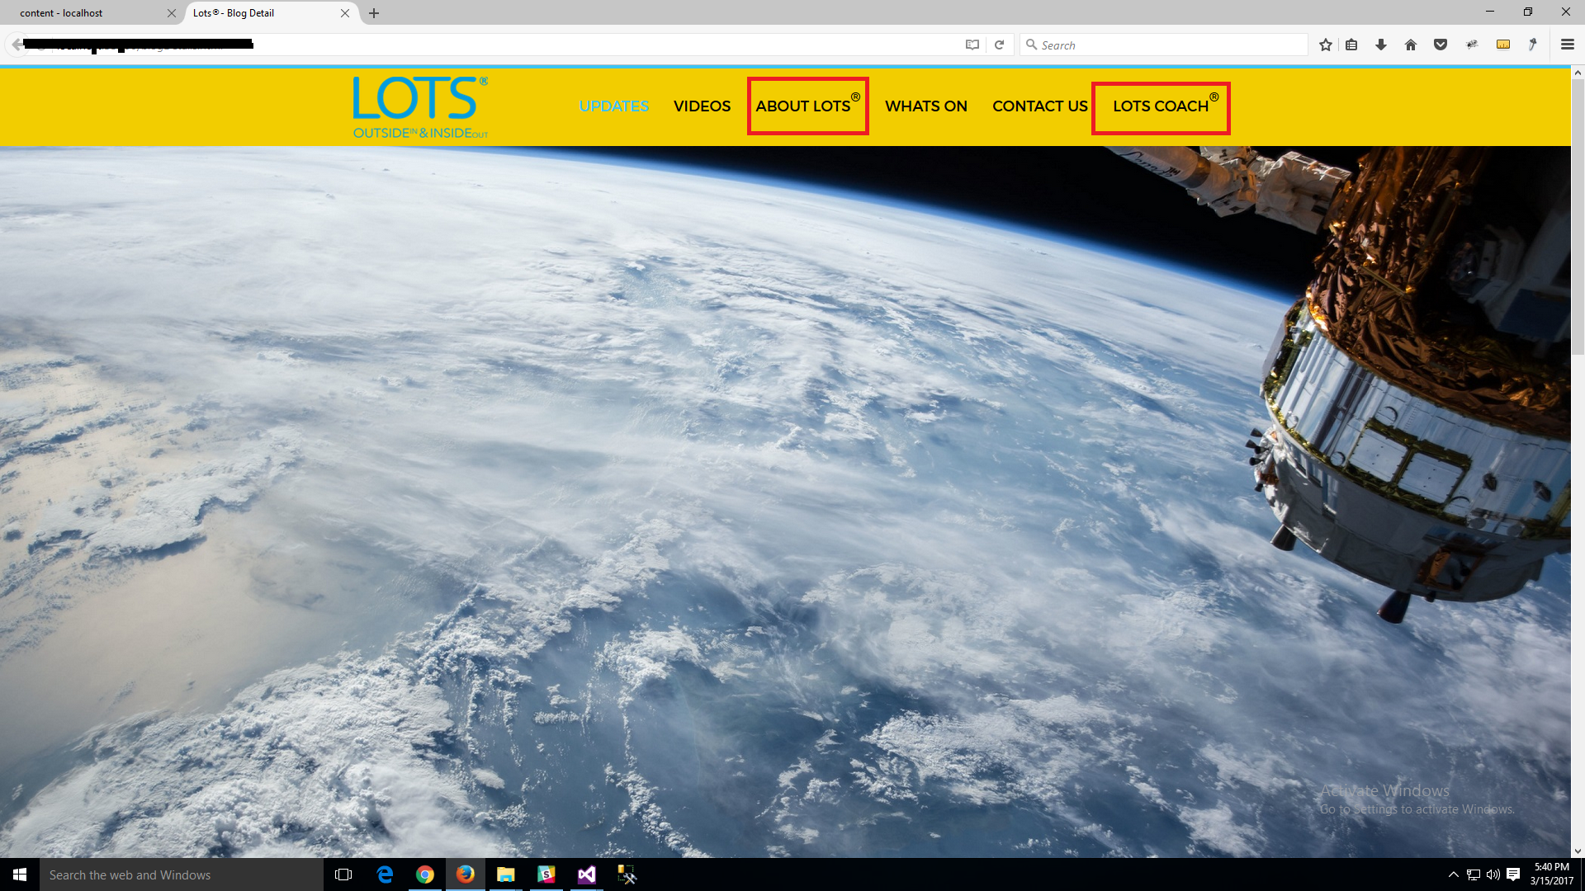Open a new browser tab
This screenshot has width=1585, height=891.
[374, 13]
